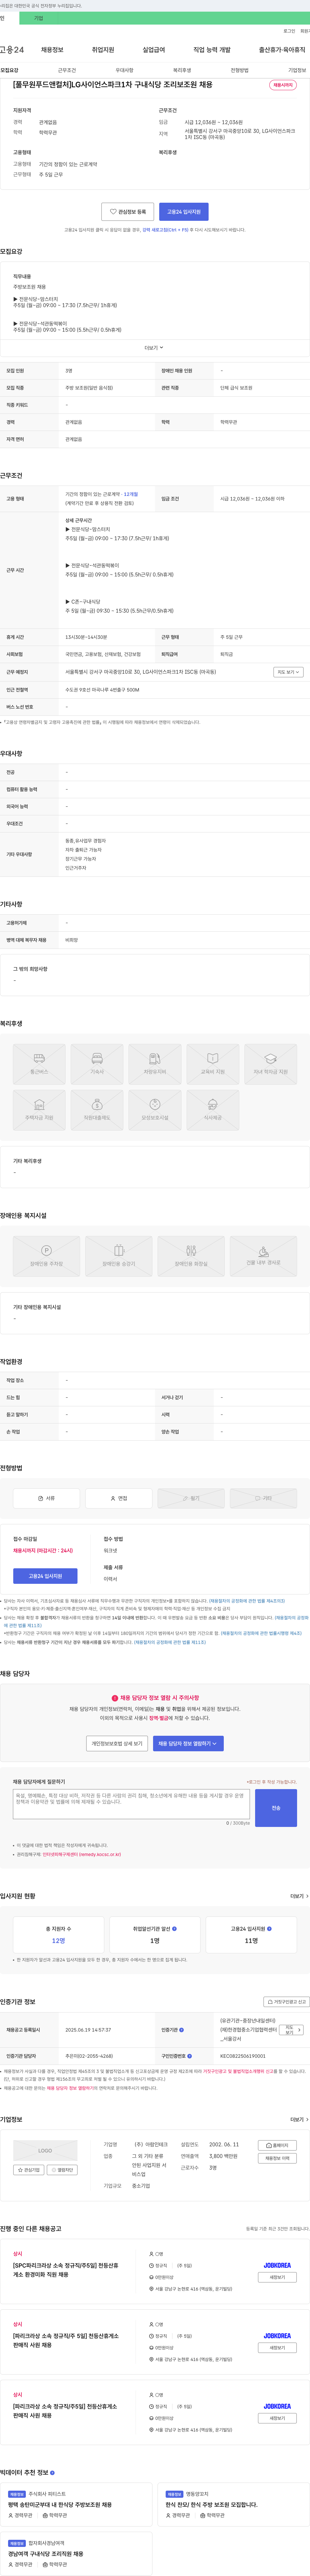Screen dimensions: 310x2576
Task: Click the 열람차단 button
Action: pos(62,2170)
